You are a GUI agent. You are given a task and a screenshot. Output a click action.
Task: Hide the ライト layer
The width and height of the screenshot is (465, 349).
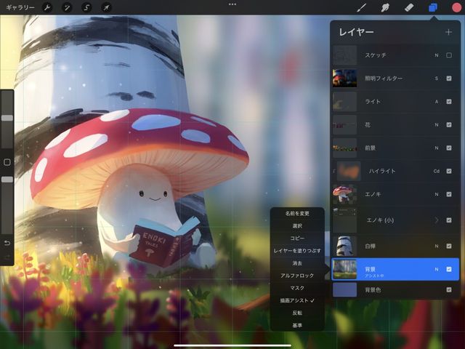(x=449, y=102)
